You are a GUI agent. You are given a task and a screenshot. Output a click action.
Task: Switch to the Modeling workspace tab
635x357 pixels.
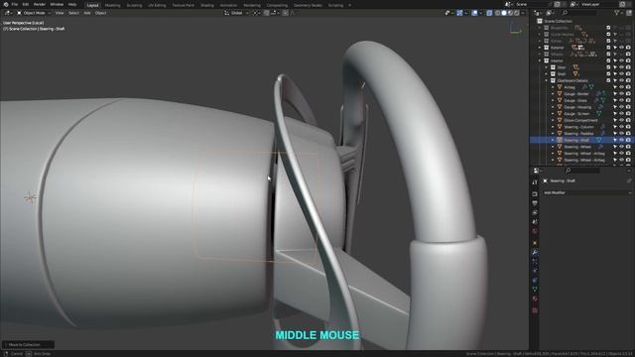point(112,5)
